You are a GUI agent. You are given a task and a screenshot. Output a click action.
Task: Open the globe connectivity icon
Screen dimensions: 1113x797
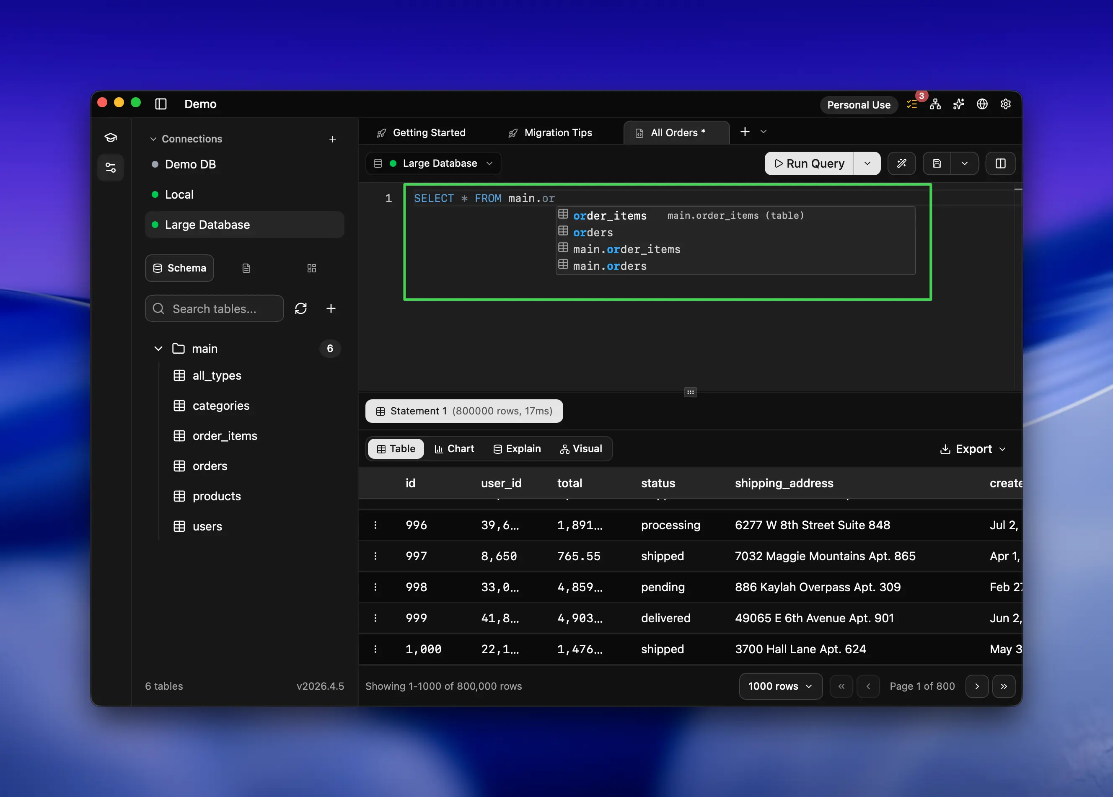coord(982,104)
